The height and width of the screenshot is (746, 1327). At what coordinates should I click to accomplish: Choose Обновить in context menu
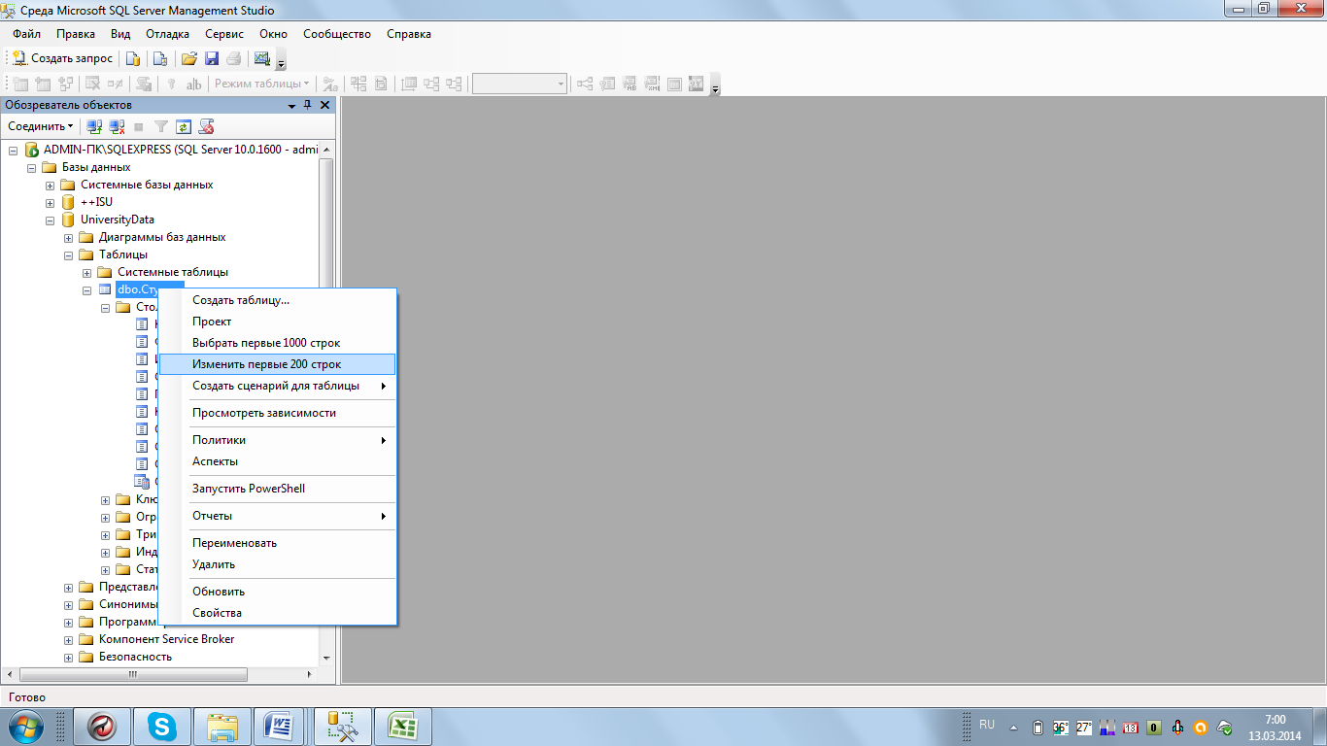pyautogui.click(x=277, y=592)
